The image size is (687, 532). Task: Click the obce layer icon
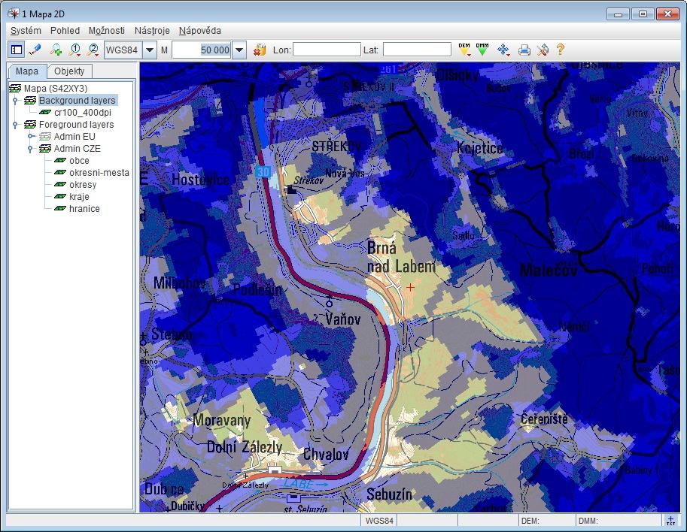pyautogui.click(x=60, y=161)
